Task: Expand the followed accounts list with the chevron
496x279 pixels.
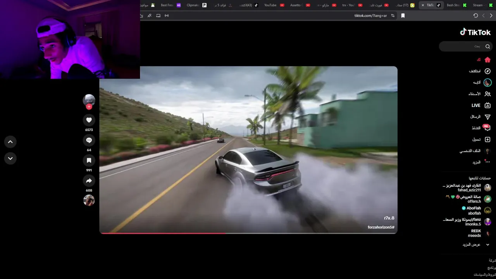Action: pos(487,245)
